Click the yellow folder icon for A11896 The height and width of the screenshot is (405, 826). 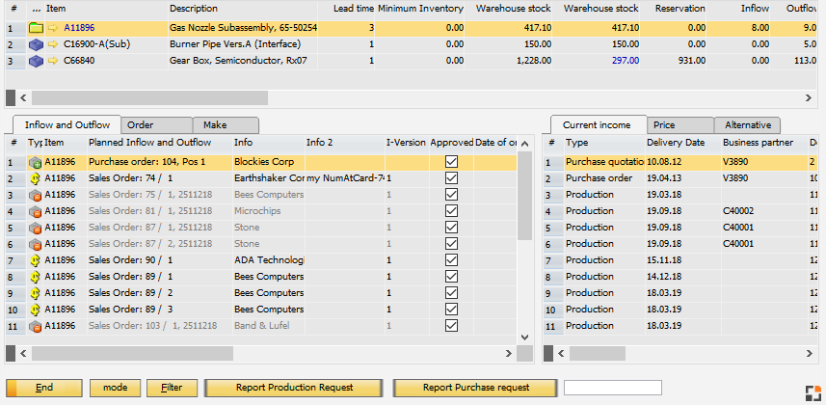coord(37,28)
